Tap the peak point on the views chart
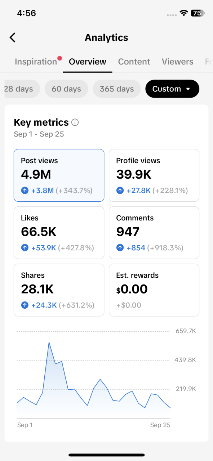This screenshot has height=461, width=213. (49, 342)
